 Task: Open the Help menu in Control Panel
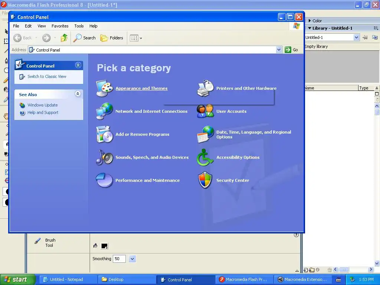coord(93,26)
